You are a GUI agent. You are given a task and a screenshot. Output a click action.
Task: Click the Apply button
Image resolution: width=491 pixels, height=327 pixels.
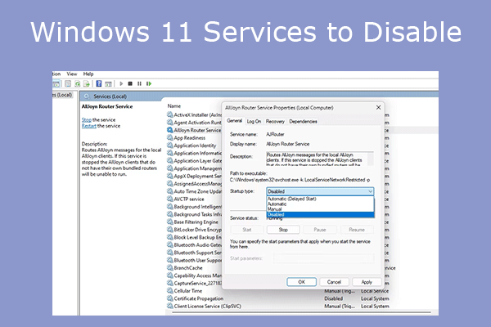367,282
